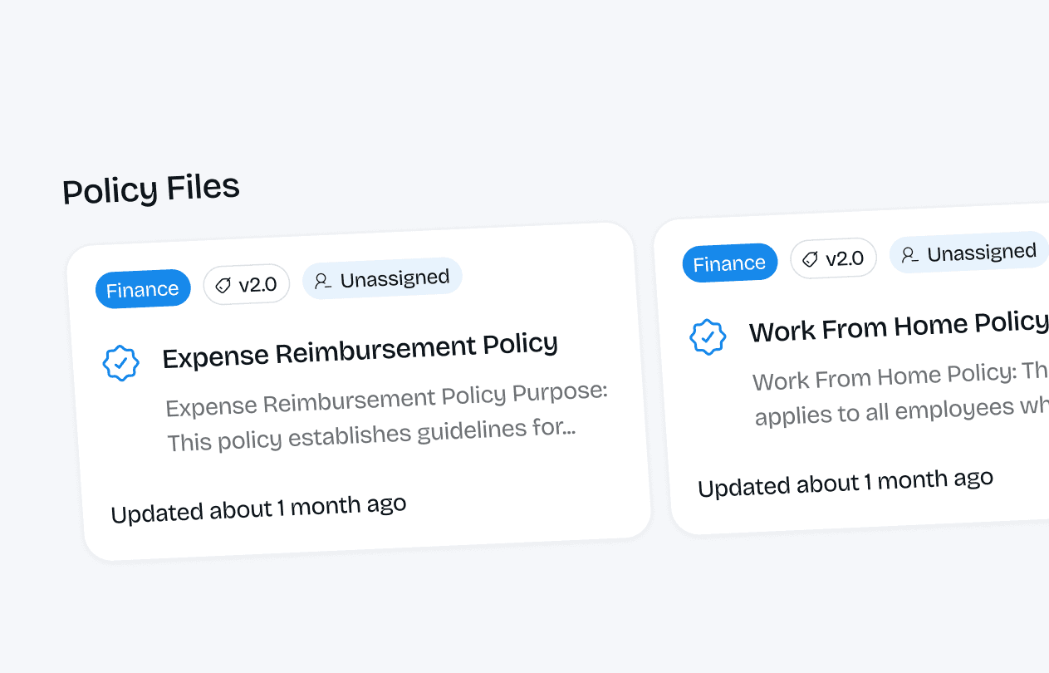Open the Expense Reimbursement Policy title link
The height and width of the screenshot is (673, 1049).
click(360, 350)
